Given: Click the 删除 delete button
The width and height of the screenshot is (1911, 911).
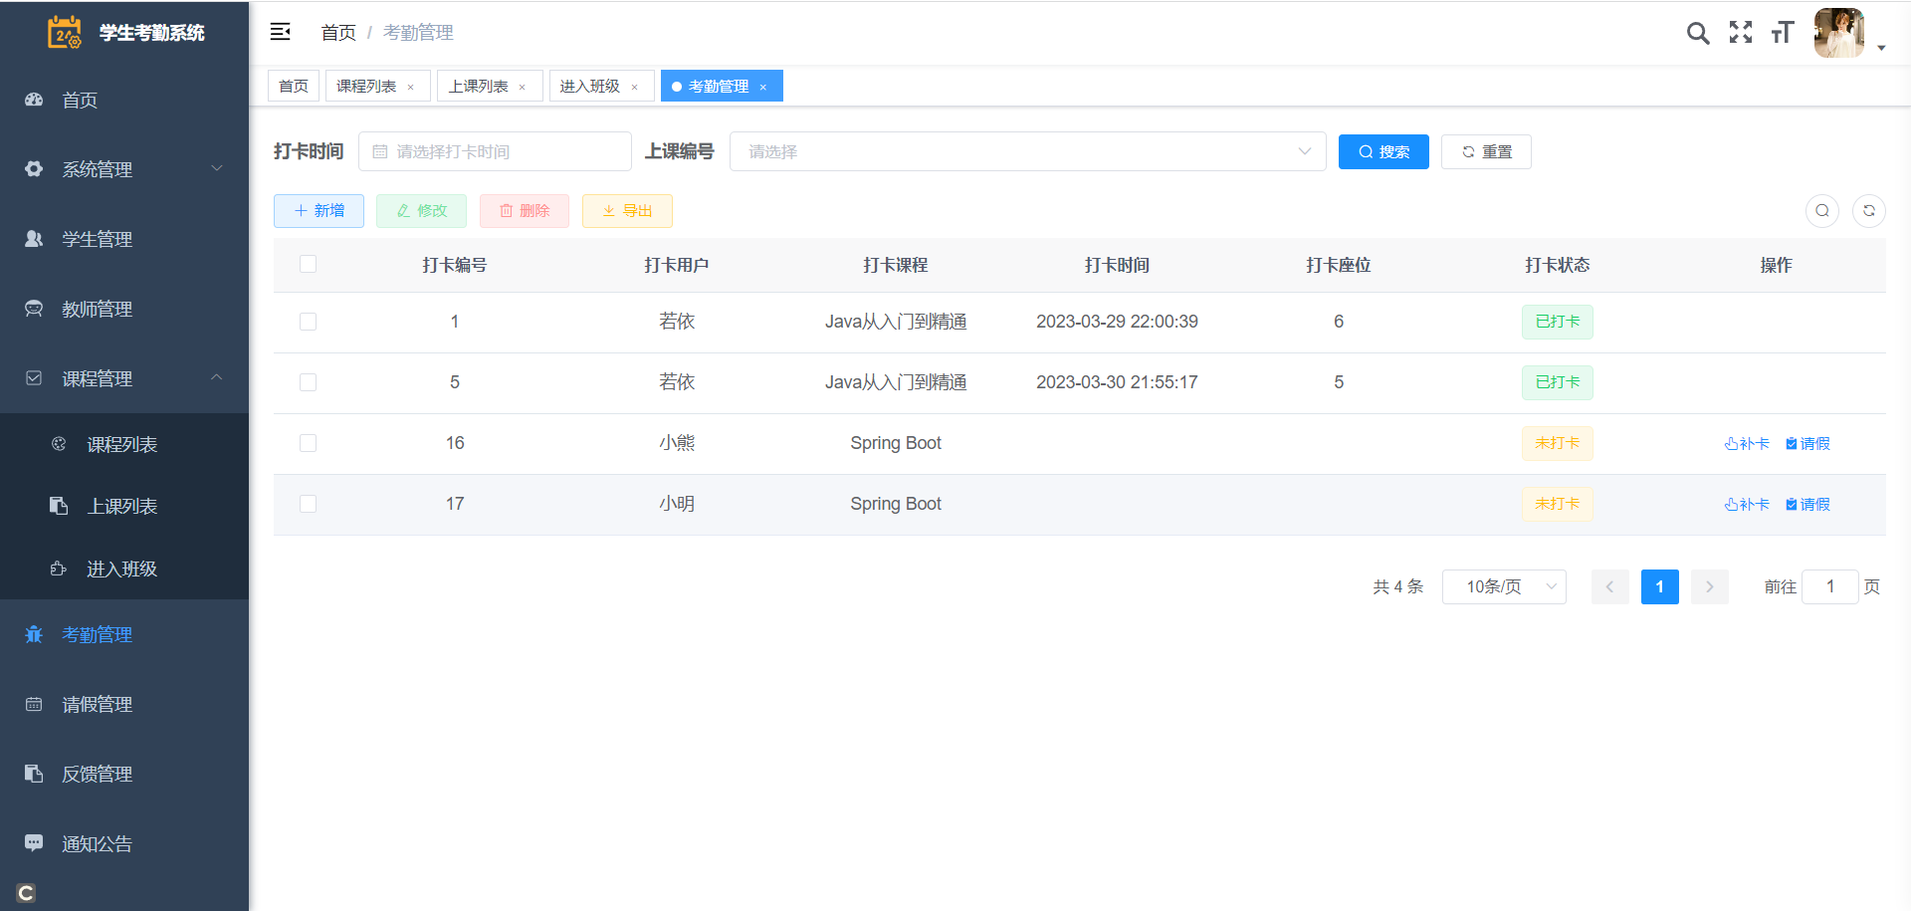Looking at the screenshot, I should point(525,210).
